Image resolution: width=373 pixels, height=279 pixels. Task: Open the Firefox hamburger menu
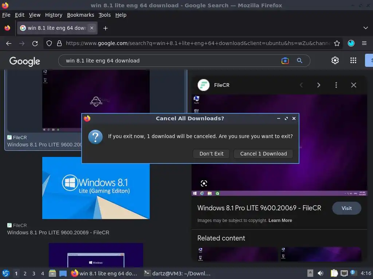coord(364,43)
